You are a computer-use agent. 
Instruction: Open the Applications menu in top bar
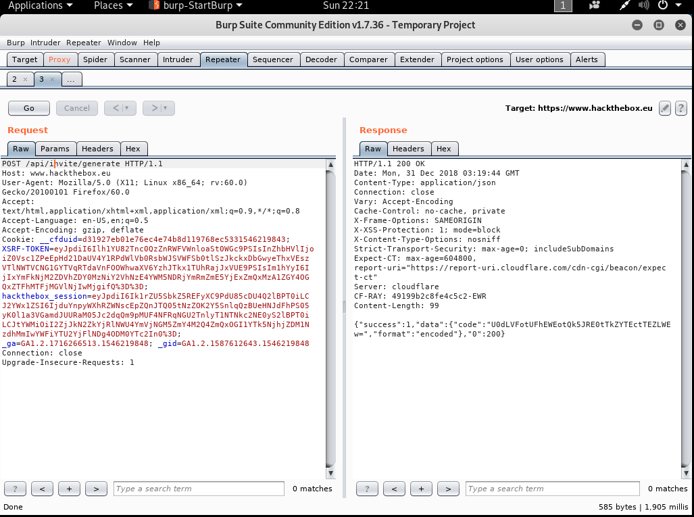pyautogui.click(x=40, y=6)
